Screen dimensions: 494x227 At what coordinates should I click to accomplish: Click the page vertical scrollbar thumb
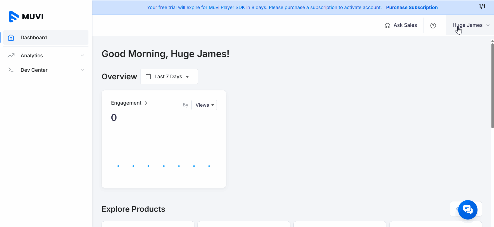pos(492,85)
